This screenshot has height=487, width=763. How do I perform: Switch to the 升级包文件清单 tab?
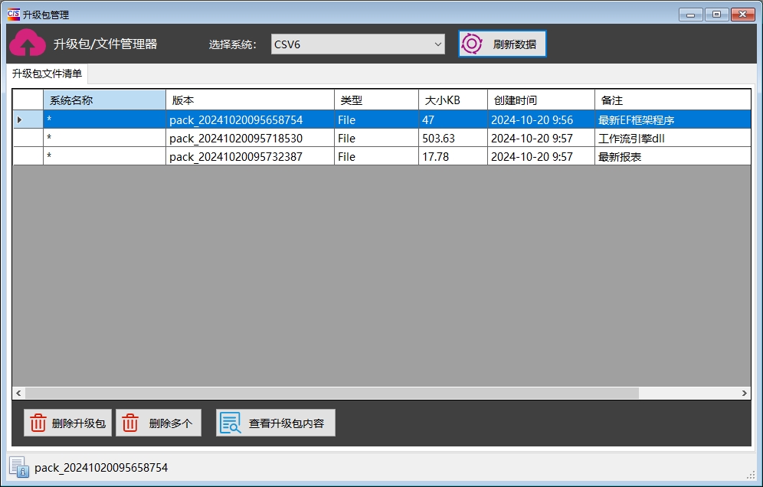47,74
